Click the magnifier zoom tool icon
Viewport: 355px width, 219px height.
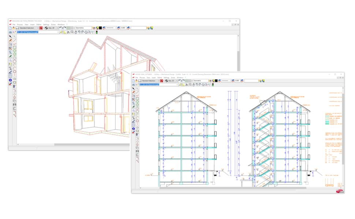pos(190,85)
